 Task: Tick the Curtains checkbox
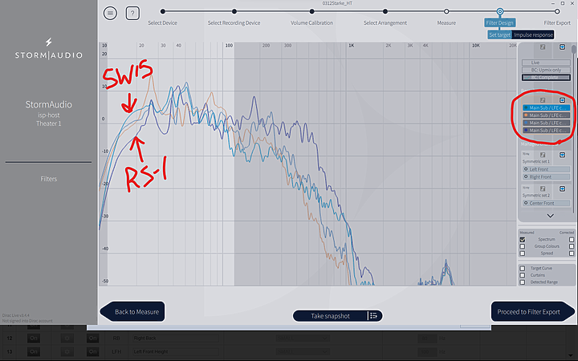523,275
